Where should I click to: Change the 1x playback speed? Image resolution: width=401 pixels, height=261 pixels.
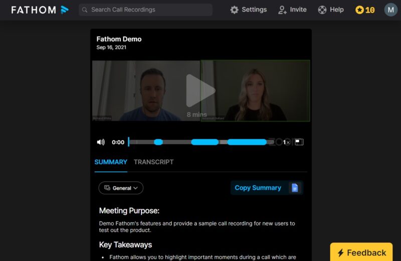tap(286, 142)
